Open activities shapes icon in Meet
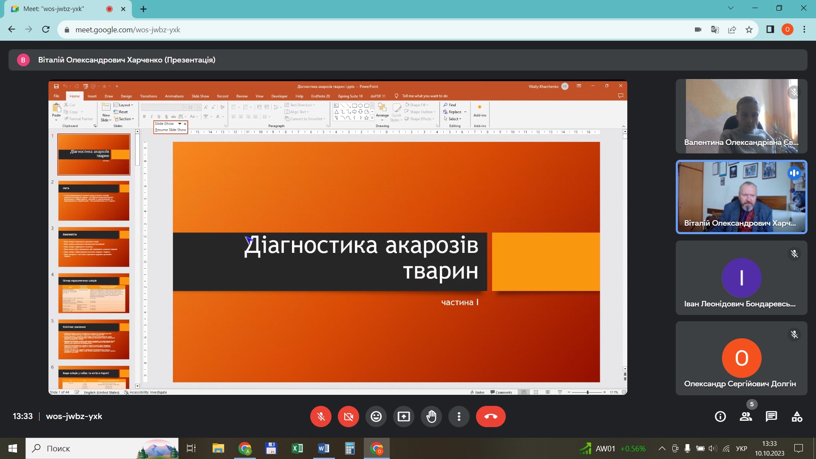This screenshot has width=816, height=459. [x=797, y=416]
